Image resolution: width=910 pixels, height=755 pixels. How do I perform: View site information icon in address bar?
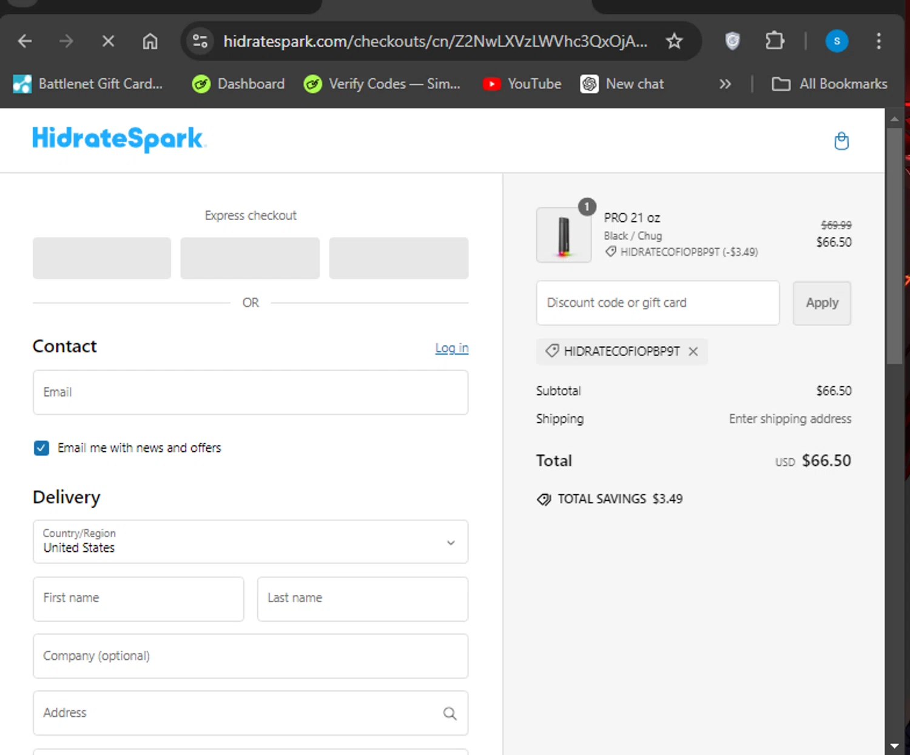[200, 41]
